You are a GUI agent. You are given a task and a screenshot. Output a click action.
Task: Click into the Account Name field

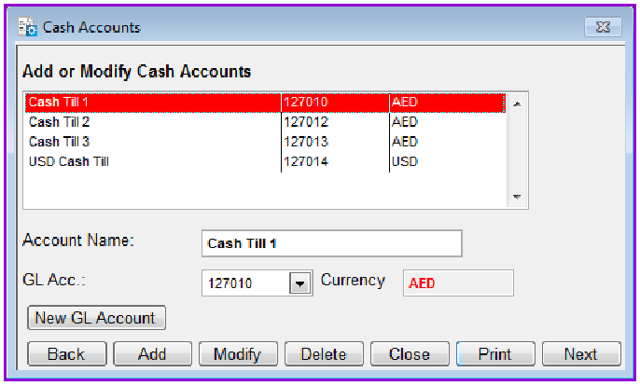(332, 243)
